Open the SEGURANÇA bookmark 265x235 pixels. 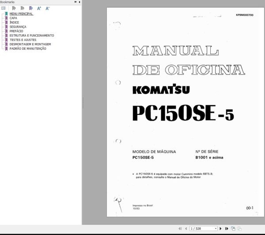[18, 27]
